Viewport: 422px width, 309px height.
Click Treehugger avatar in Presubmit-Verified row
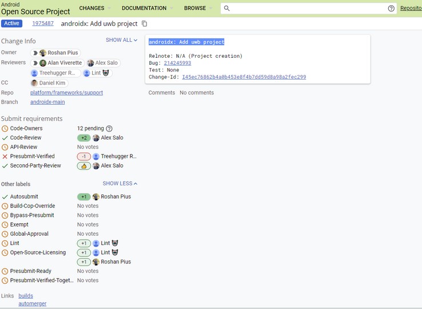(96, 157)
